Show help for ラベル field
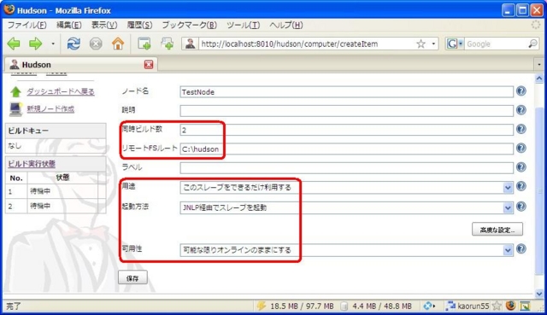Image resolution: width=547 pixels, height=315 pixels. tap(521, 167)
